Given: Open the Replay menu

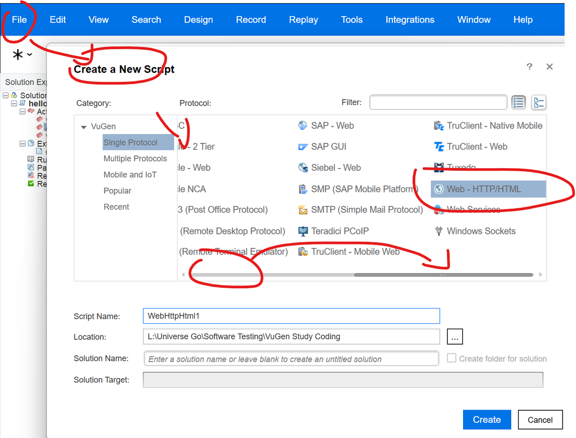Looking at the screenshot, I should coord(303,20).
